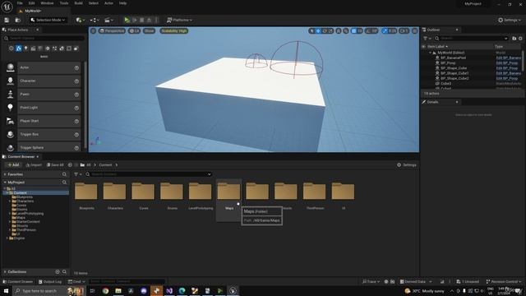Open the Actor menu
526x296 pixels.
(x=108, y=3)
